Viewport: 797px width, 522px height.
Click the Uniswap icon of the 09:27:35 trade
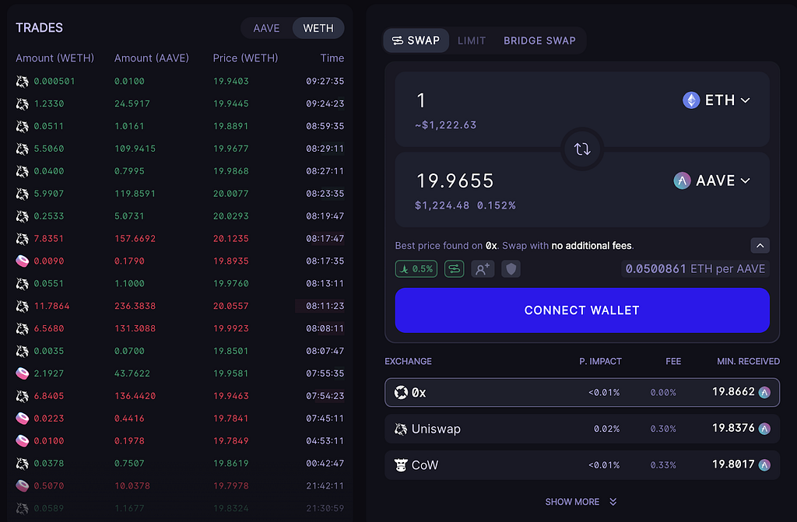pos(22,82)
